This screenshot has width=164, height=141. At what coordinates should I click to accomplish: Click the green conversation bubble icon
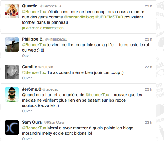(x=23, y=28)
